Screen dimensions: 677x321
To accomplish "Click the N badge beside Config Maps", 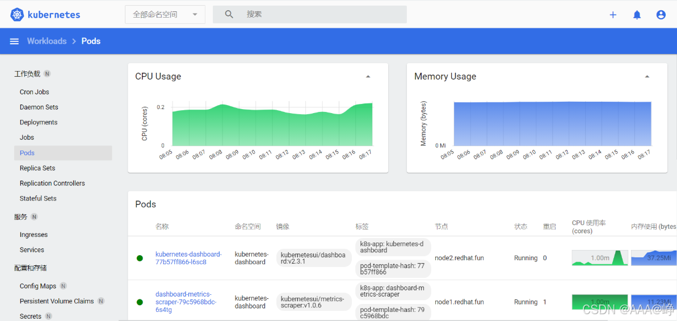I will point(63,286).
